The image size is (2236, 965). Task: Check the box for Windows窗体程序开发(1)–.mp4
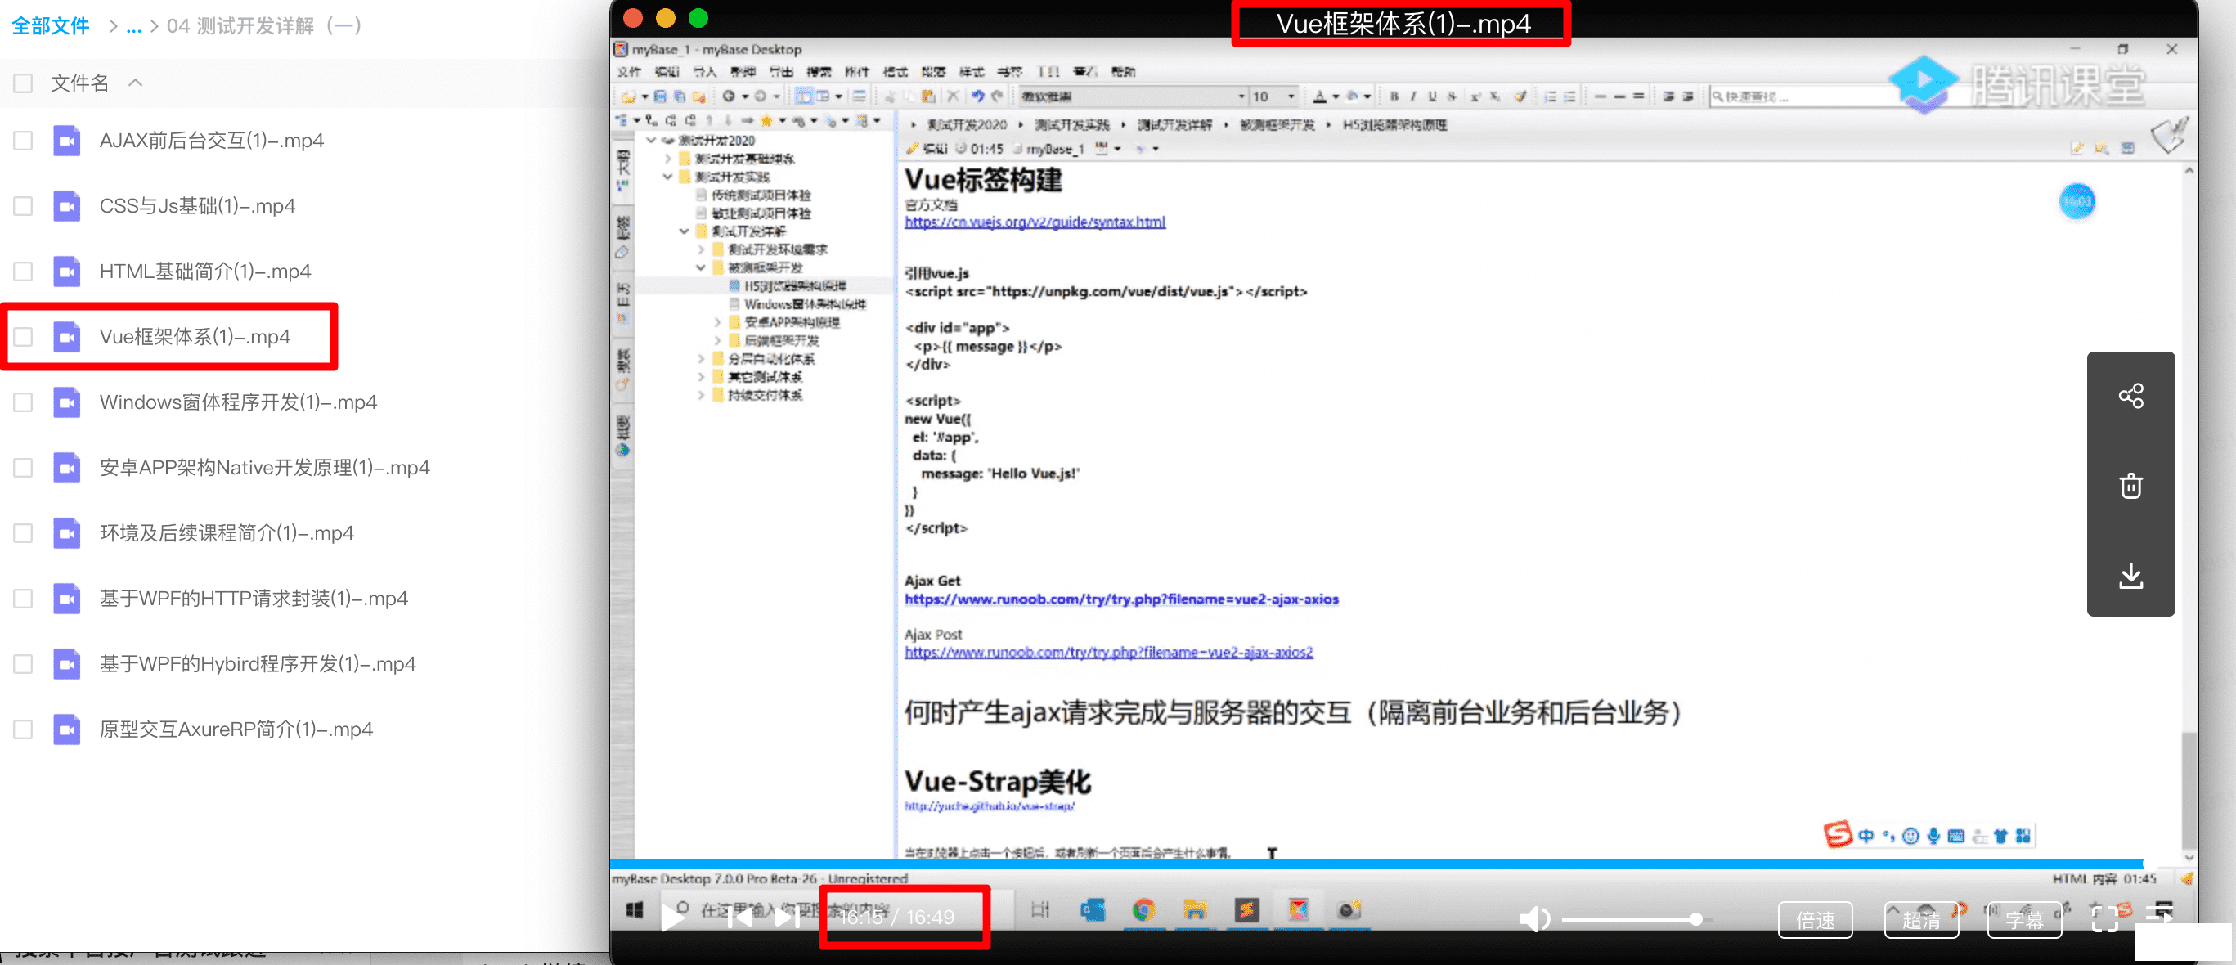24,402
